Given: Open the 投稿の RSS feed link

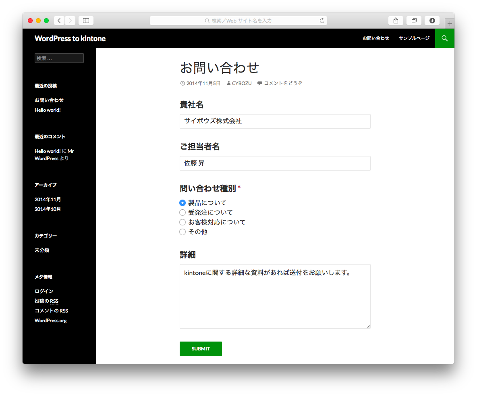Looking at the screenshot, I should (46, 301).
